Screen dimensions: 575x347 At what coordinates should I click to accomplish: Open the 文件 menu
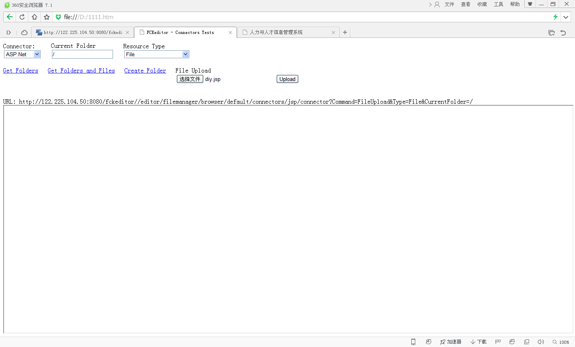449,4
